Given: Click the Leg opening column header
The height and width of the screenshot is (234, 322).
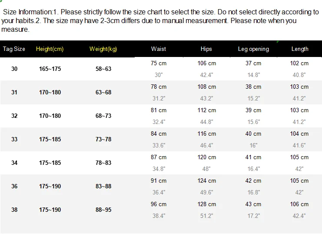Looking at the screenshot, I should pos(253,49).
